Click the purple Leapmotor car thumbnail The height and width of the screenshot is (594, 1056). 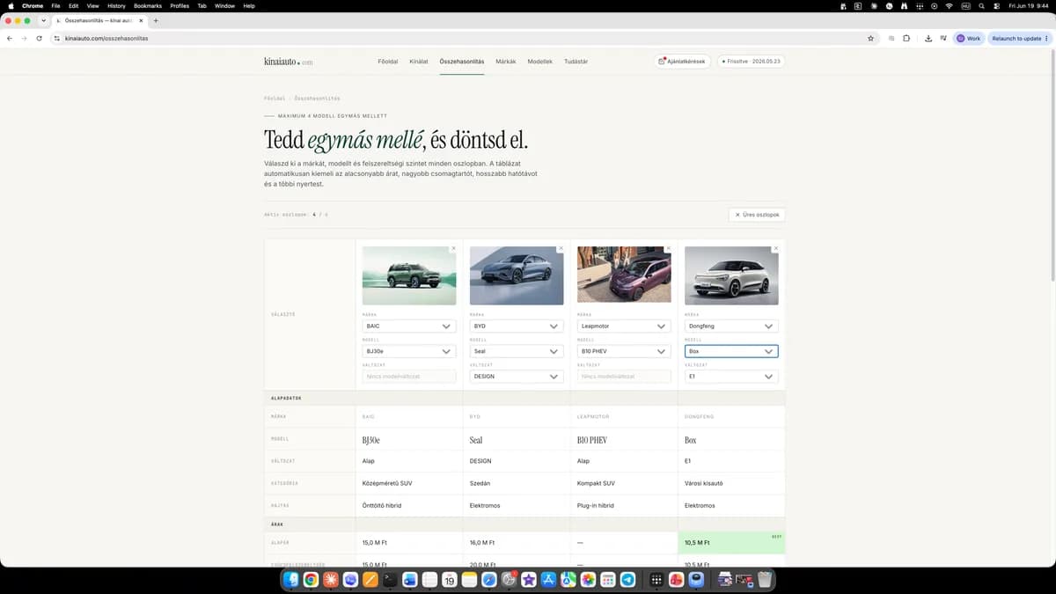(x=624, y=275)
